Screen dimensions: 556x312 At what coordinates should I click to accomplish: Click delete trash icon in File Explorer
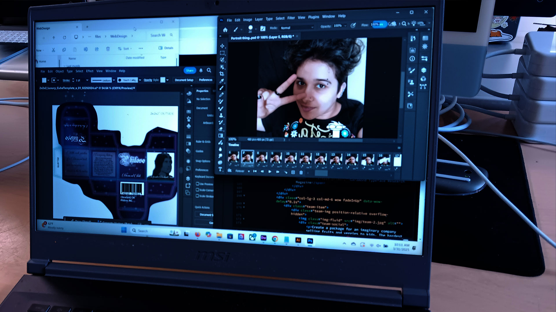108,49
